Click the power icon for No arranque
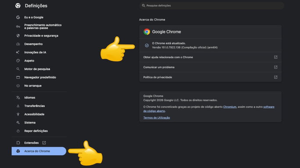 point(18,86)
